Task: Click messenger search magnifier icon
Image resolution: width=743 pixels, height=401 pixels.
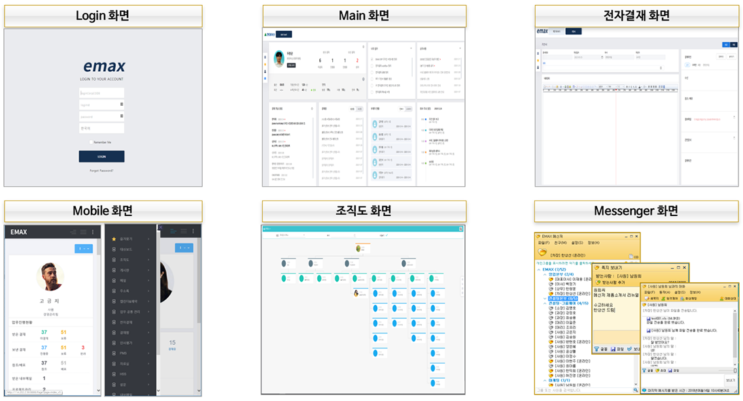Action: coord(636,390)
